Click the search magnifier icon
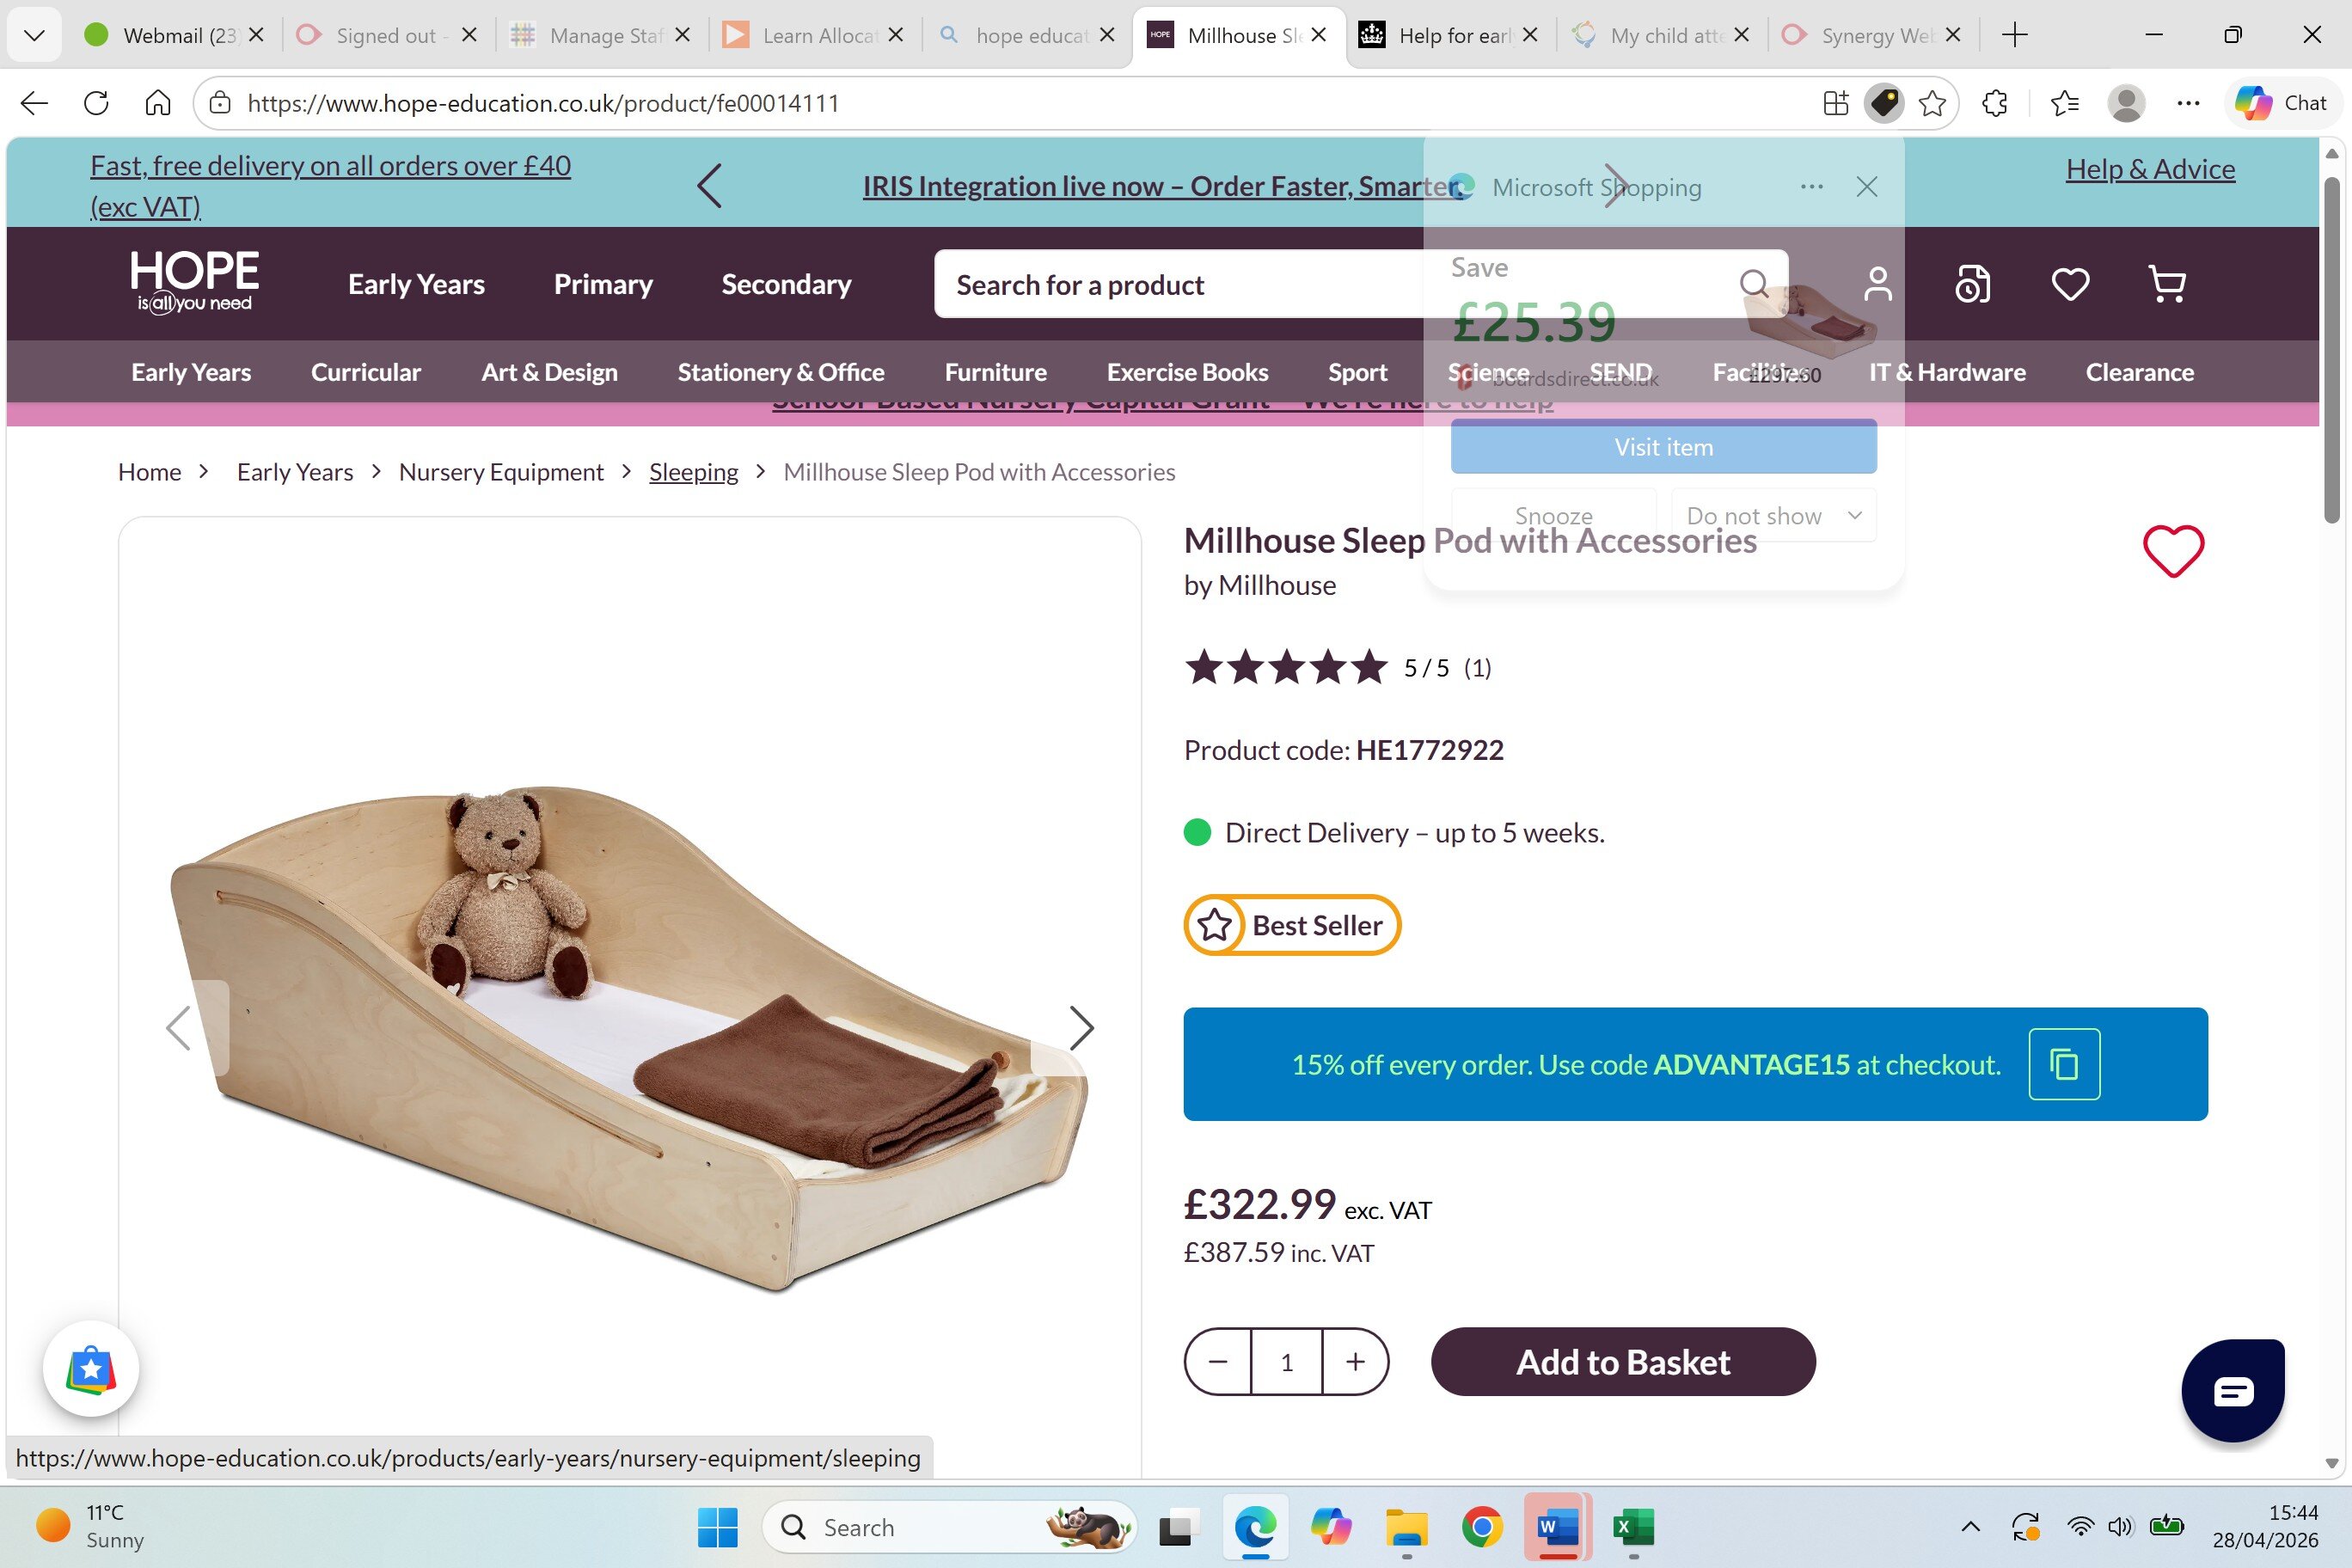The height and width of the screenshot is (1568, 2352). point(1753,284)
